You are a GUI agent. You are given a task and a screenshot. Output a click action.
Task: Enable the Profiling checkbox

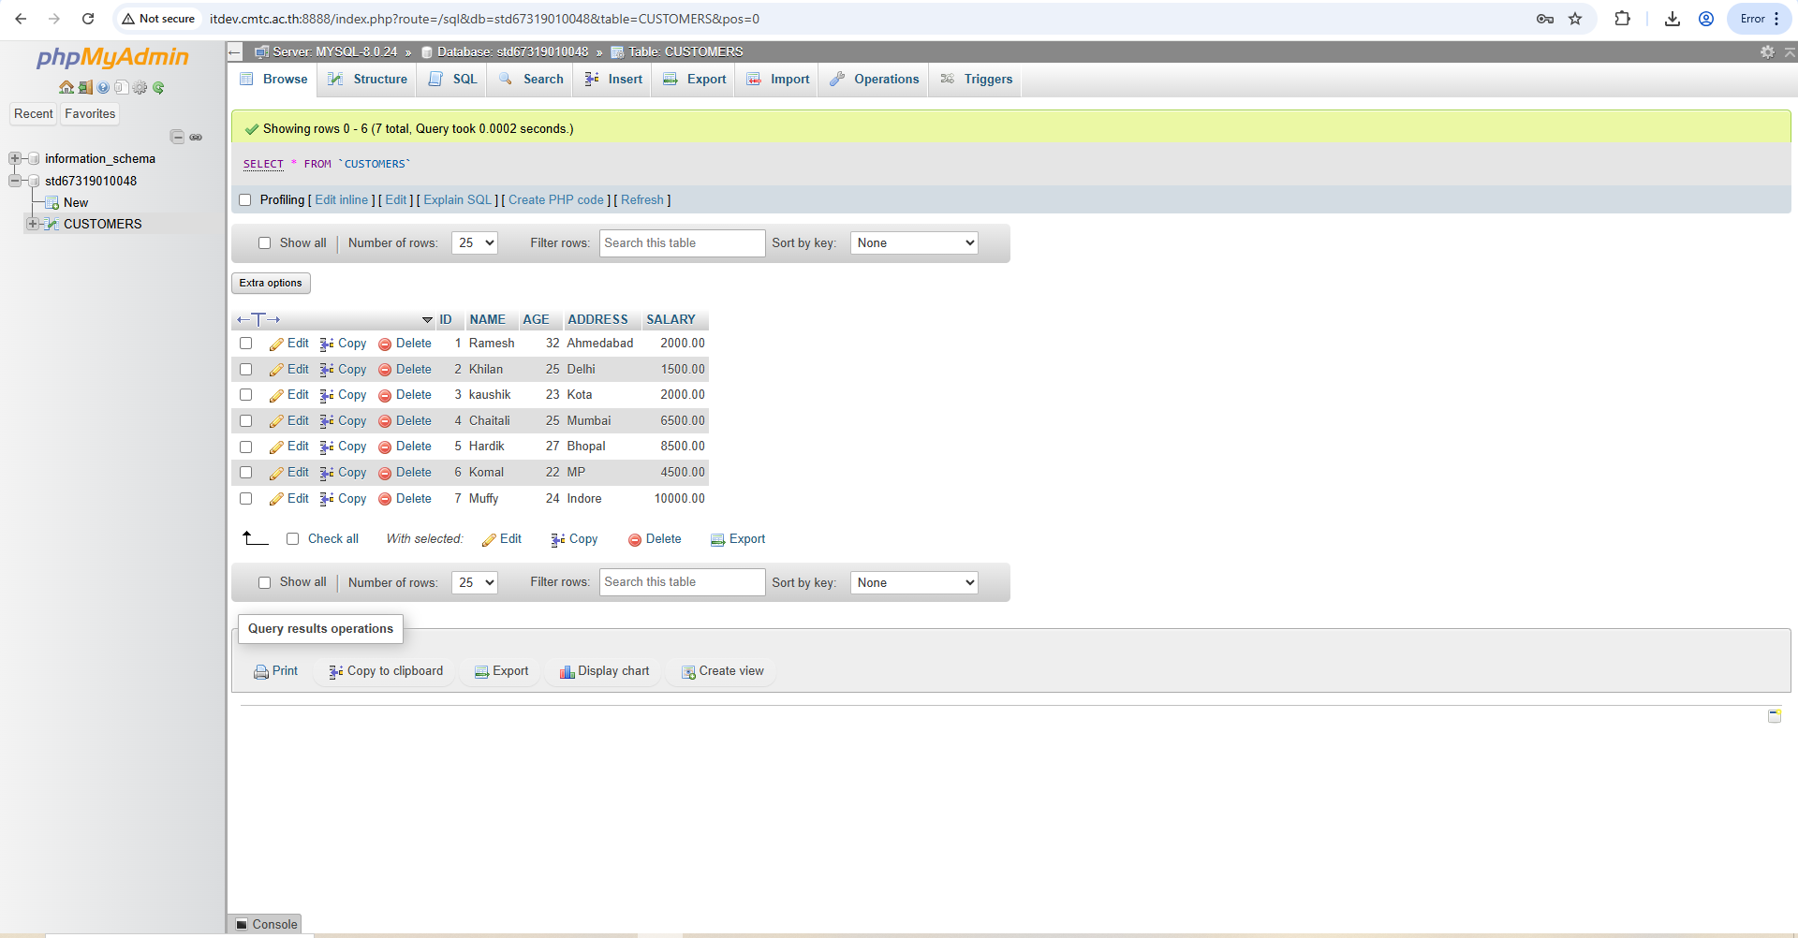click(245, 200)
